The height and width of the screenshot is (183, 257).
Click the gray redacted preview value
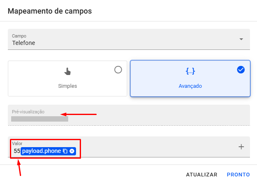tap(40, 119)
